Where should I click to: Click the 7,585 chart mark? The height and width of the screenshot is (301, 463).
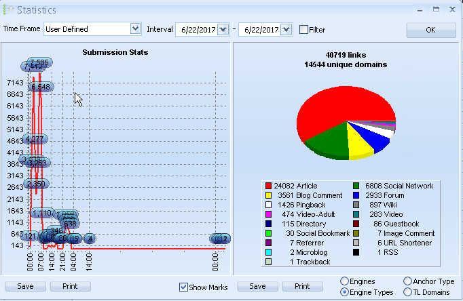[x=40, y=62]
